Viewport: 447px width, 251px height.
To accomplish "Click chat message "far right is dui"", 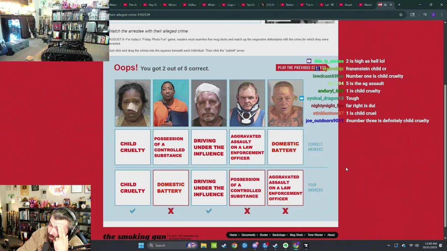I will pyautogui.click(x=360, y=106).
